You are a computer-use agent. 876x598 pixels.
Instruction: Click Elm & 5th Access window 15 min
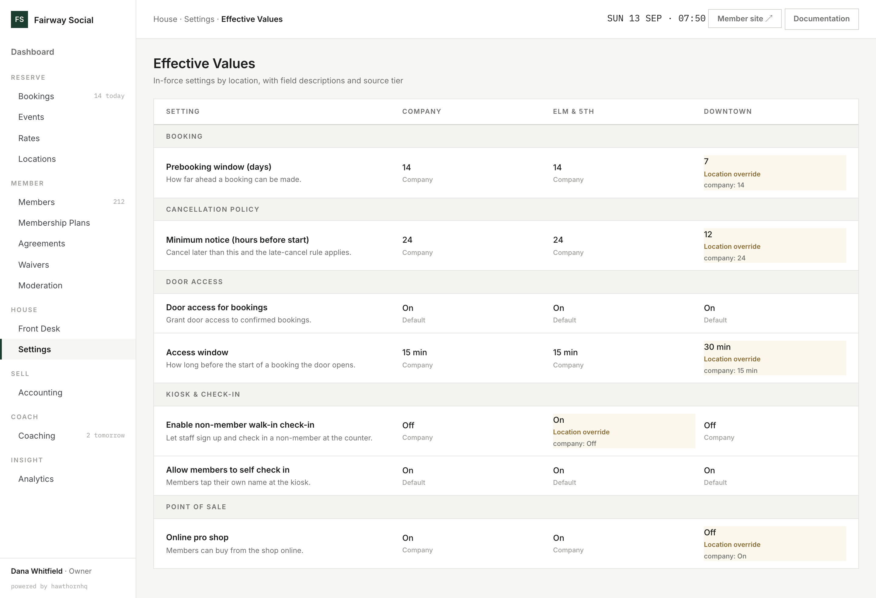(565, 352)
